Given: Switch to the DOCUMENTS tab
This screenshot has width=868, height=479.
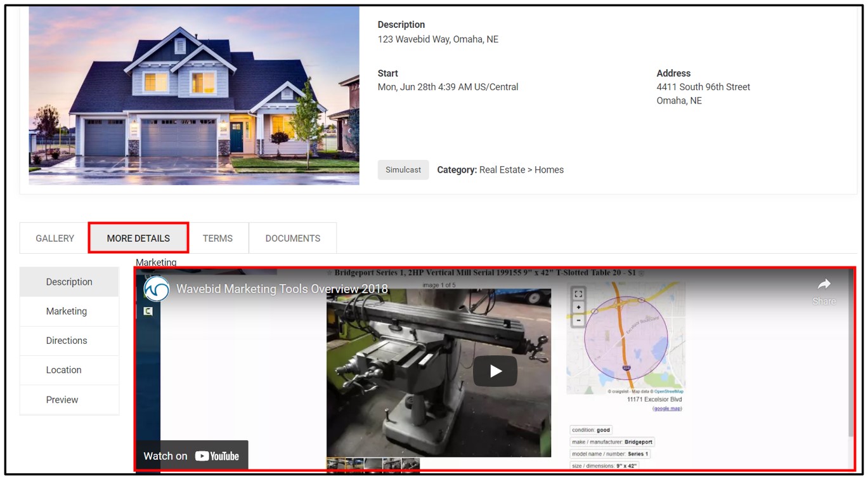Looking at the screenshot, I should tap(292, 239).
